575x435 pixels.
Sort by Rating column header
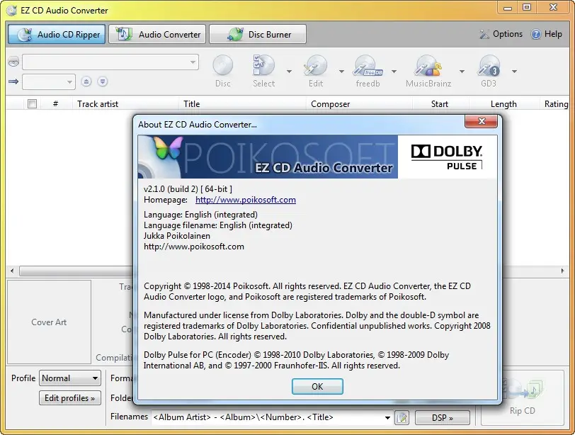(x=556, y=104)
